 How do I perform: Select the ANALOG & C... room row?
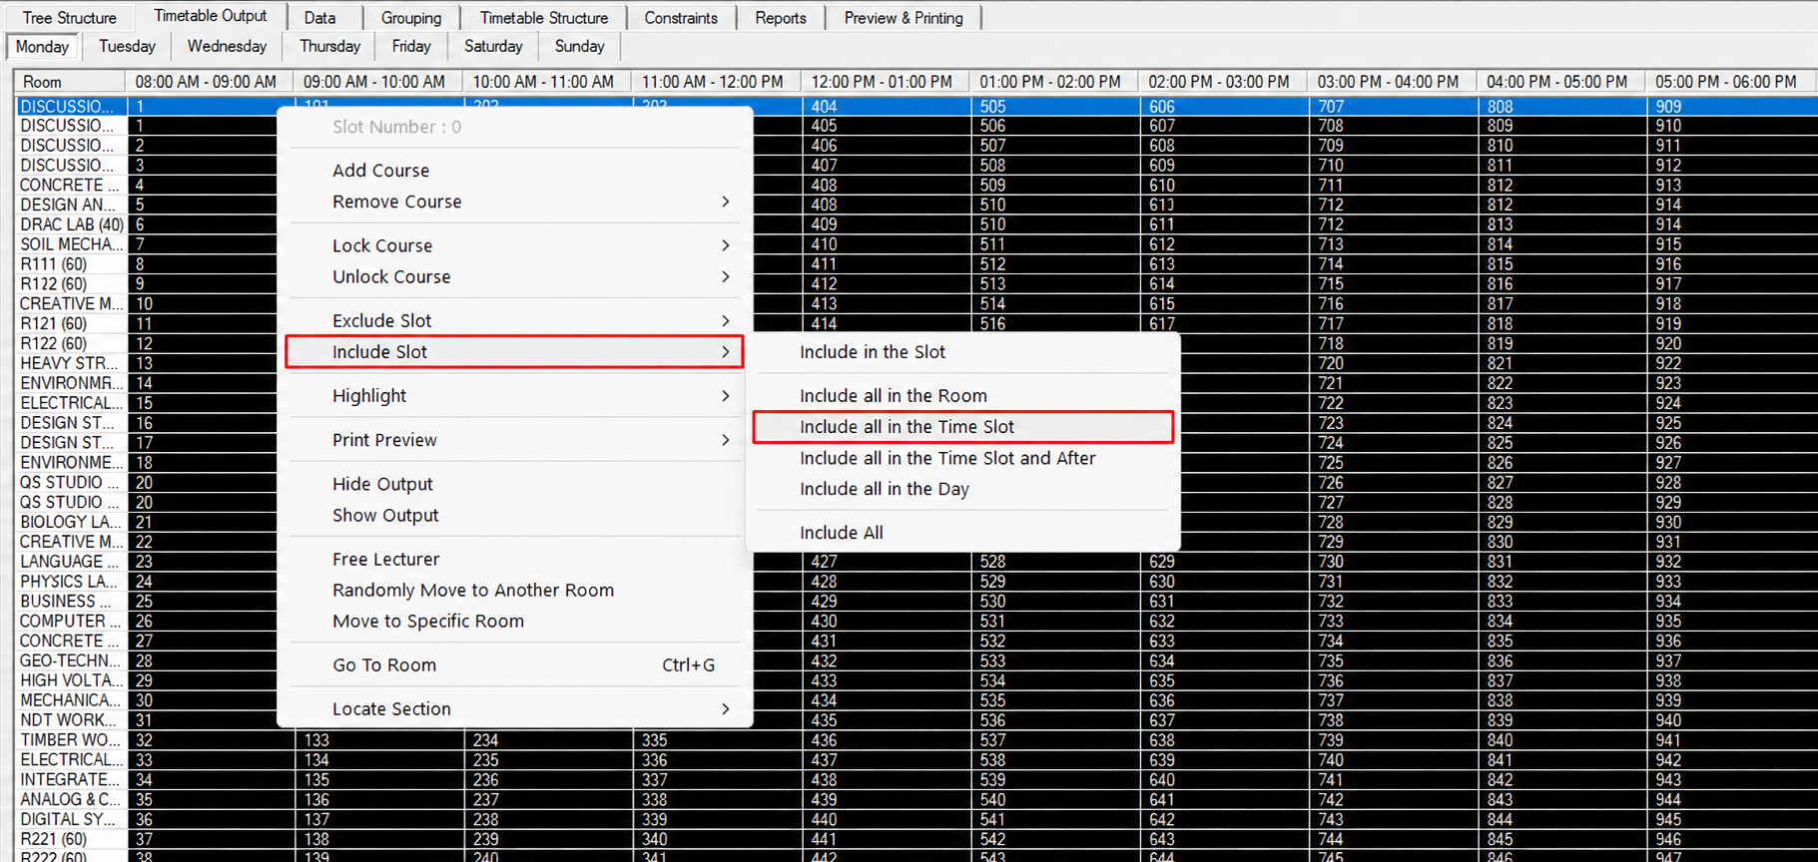71,799
